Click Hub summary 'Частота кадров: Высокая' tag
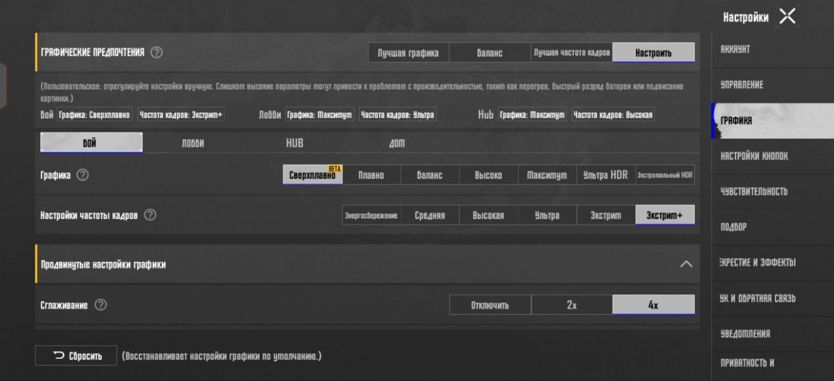The image size is (834, 381). point(613,115)
